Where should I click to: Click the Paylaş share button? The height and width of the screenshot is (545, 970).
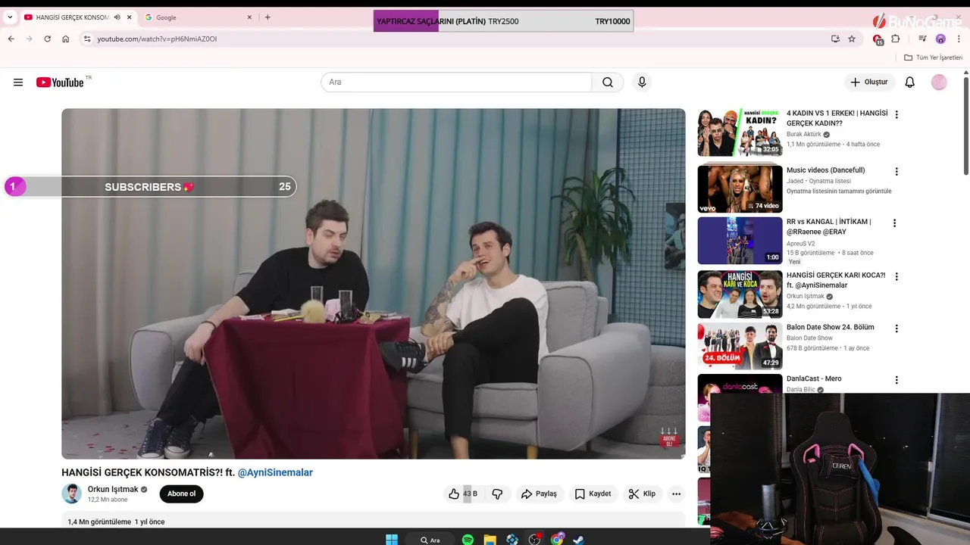539,494
